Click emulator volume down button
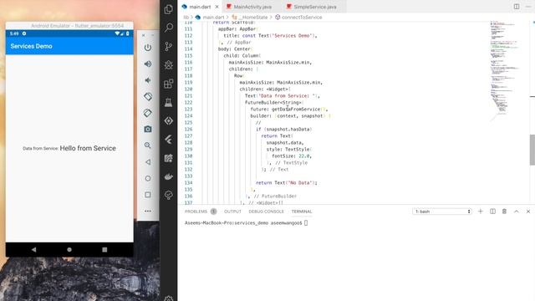Image resolution: width=535 pixels, height=301 pixels. pyautogui.click(x=148, y=80)
